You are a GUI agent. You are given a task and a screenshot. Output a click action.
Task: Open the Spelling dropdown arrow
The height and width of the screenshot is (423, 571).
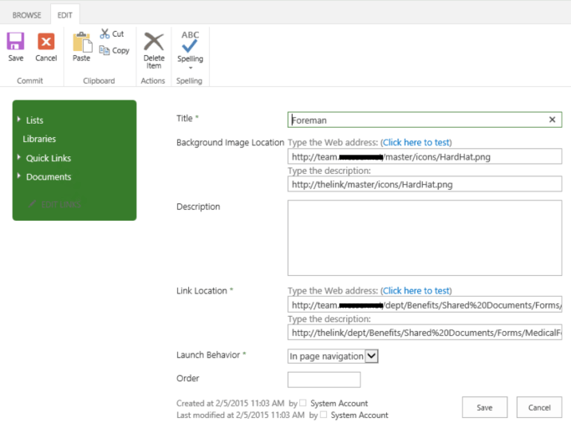click(191, 68)
